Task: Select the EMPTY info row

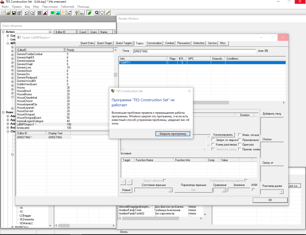Action: pyautogui.click(x=202, y=63)
